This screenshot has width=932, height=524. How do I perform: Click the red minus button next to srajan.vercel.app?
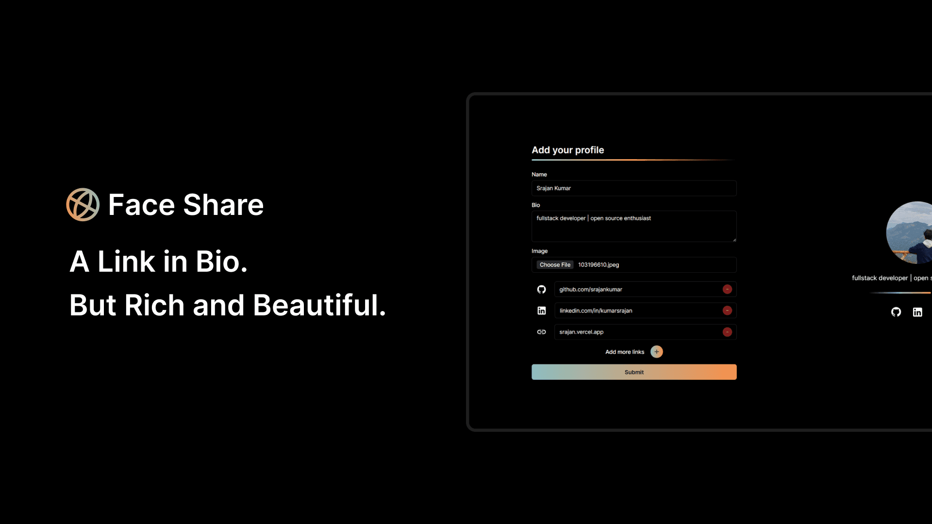point(727,331)
